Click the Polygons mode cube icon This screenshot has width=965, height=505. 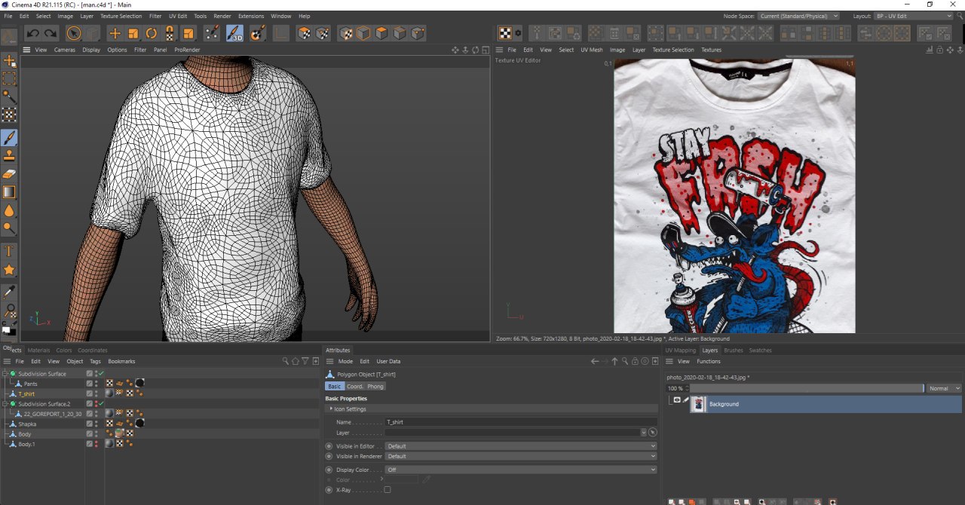point(381,33)
